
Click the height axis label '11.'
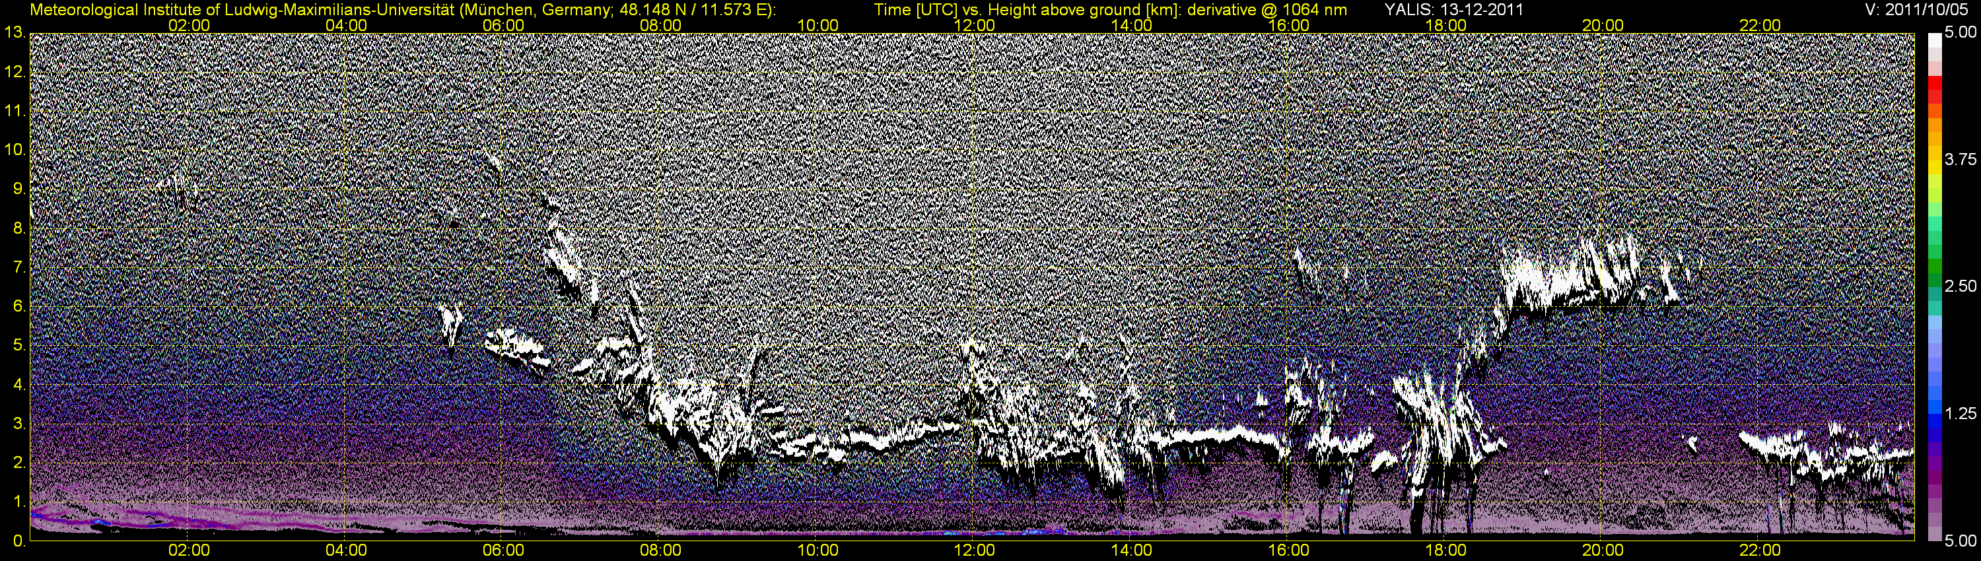(15, 111)
